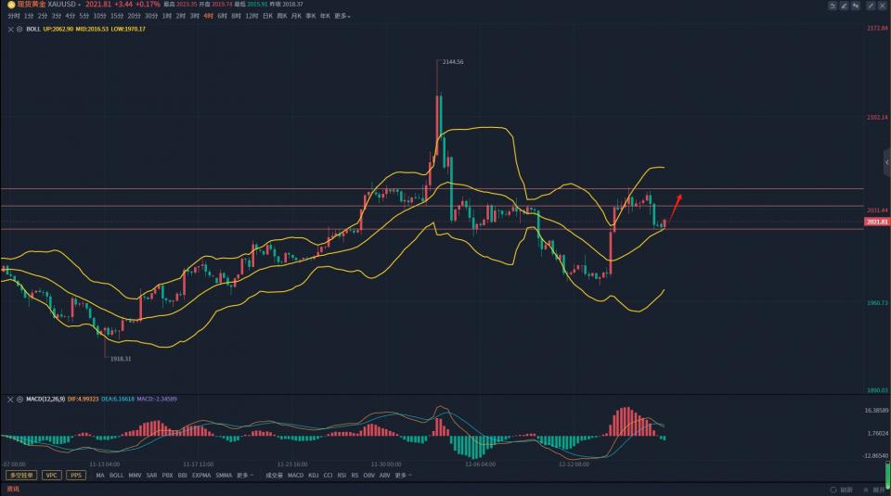
Task: Open the 资讯 news tab
Action: pyautogui.click(x=13, y=489)
